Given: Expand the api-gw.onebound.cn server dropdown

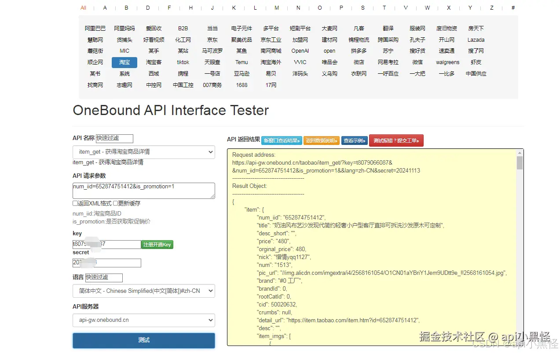Looking at the screenshot, I should [x=144, y=320].
